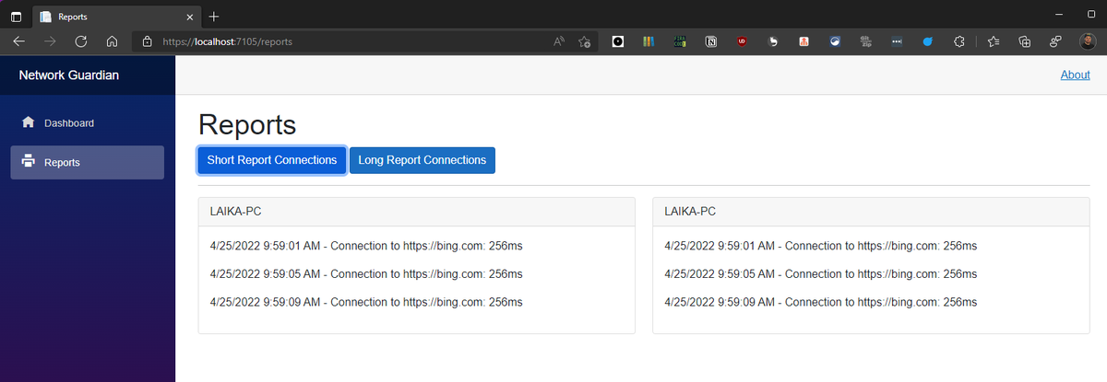The height and width of the screenshot is (382, 1107).
Task: Open the Fira Code extension icon
Action: point(680,41)
